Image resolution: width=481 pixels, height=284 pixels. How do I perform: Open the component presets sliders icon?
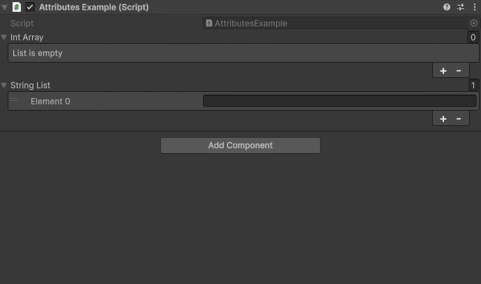point(461,7)
